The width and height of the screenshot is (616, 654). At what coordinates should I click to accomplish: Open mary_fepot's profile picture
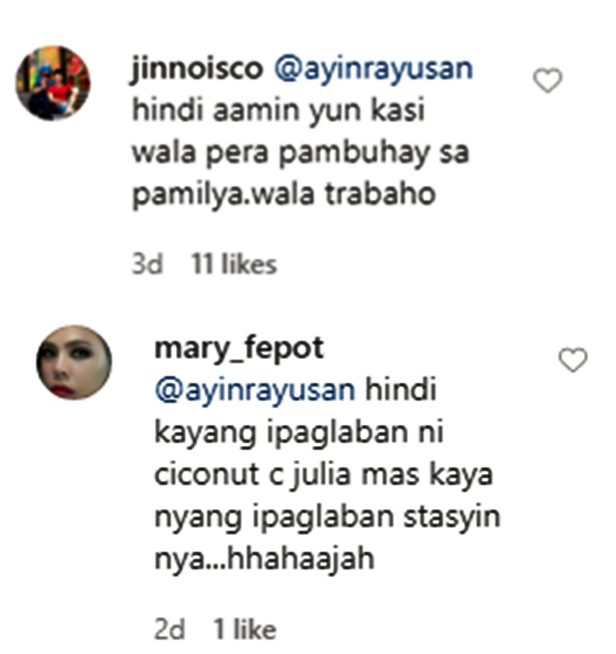[74, 362]
